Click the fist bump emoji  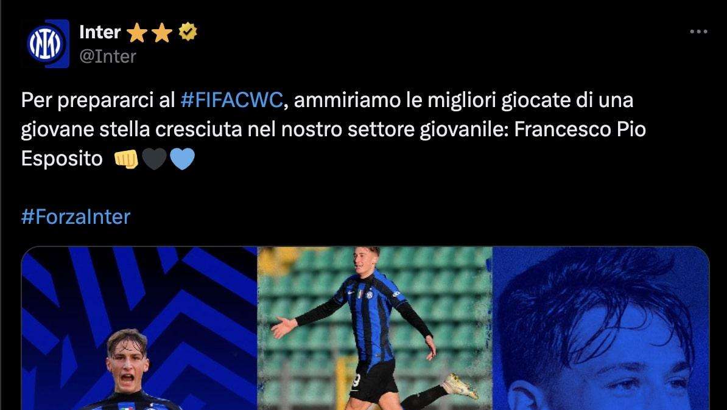126,159
